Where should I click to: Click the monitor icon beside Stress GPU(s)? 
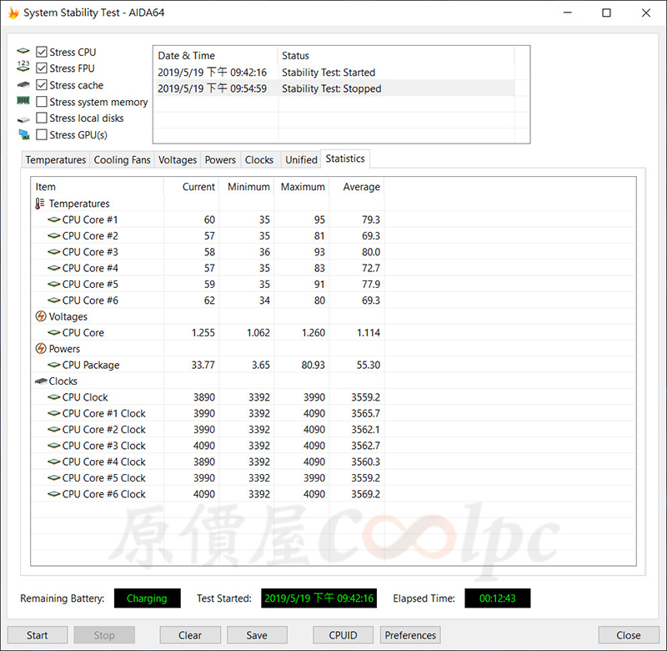[23, 135]
